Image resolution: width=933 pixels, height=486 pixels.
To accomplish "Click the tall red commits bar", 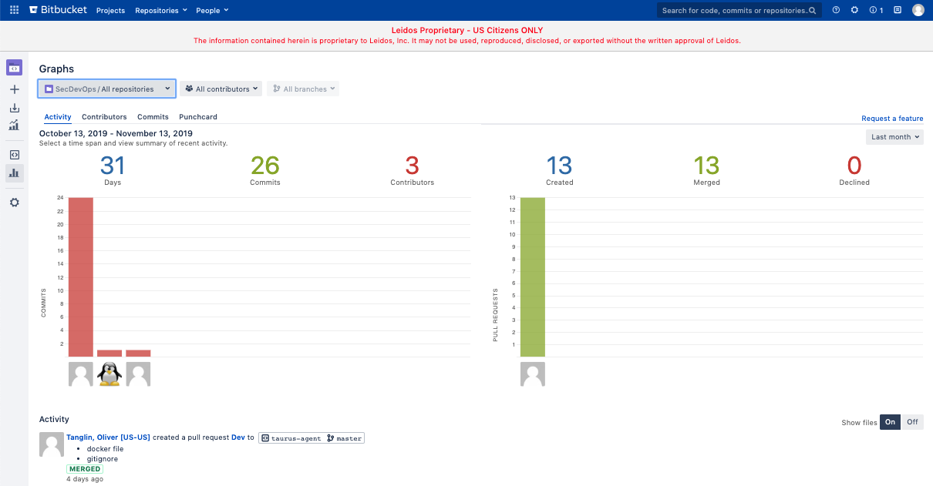I will click(81, 277).
